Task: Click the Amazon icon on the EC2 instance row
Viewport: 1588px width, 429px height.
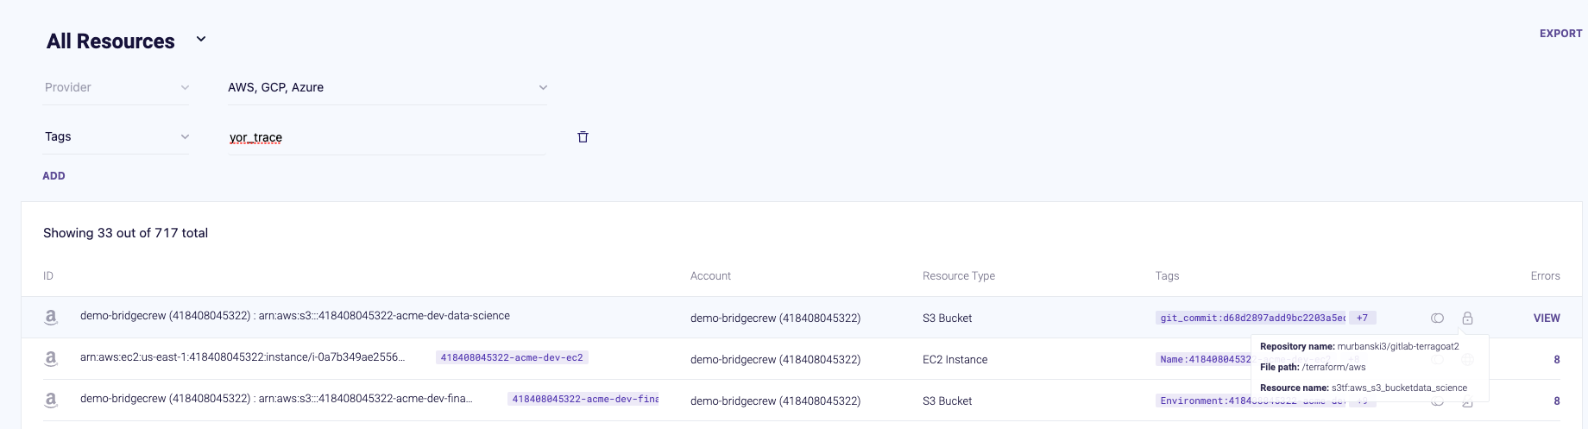Action: [x=51, y=359]
